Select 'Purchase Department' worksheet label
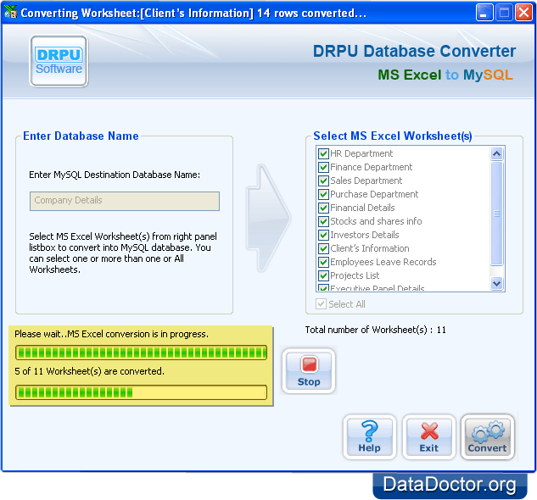Viewport: 537px width, 500px height. tap(374, 194)
